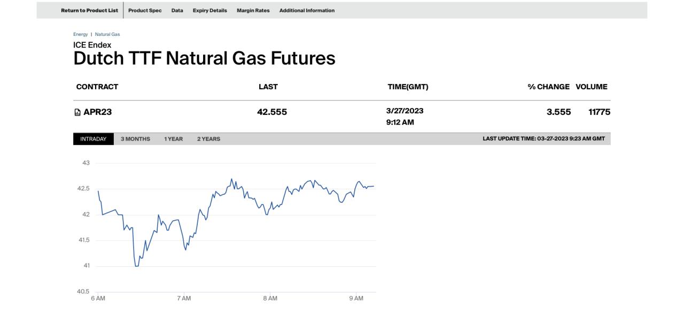View Additional Information section

(x=307, y=10)
